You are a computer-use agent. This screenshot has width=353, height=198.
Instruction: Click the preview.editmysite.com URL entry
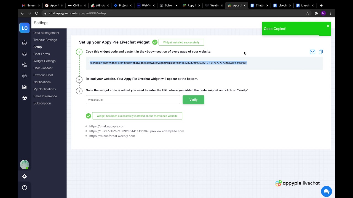pyautogui.click(x=137, y=131)
